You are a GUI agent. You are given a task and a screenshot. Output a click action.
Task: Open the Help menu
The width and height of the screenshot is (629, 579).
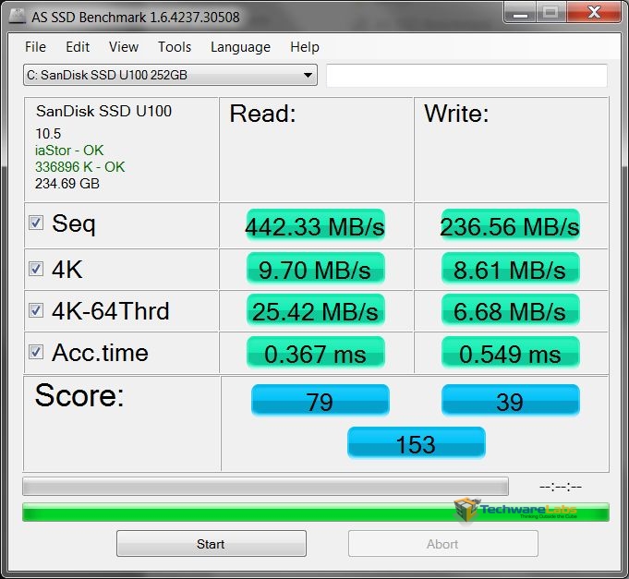[305, 47]
